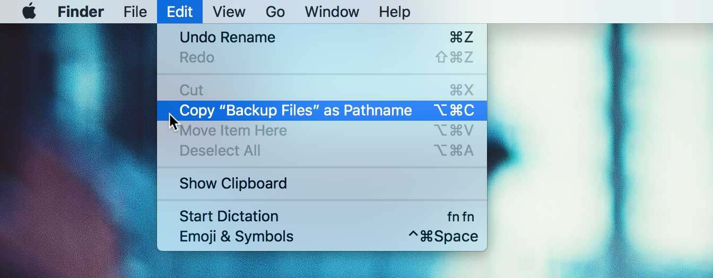This screenshot has height=278, width=713.
Task: Click the ⌘Z shortcut beside Undo Rename
Action: tap(461, 38)
